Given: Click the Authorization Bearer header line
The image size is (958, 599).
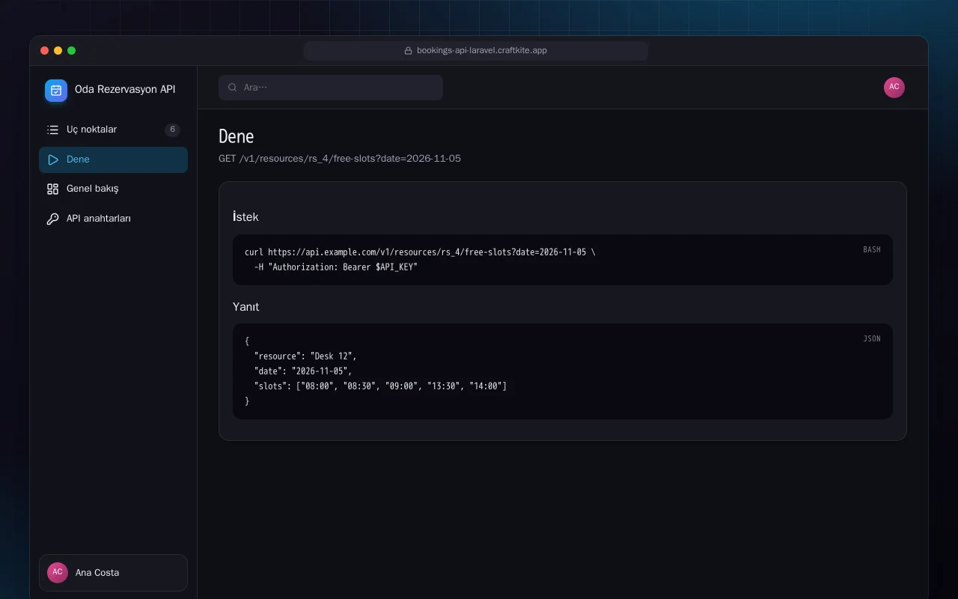Looking at the screenshot, I should (x=336, y=267).
